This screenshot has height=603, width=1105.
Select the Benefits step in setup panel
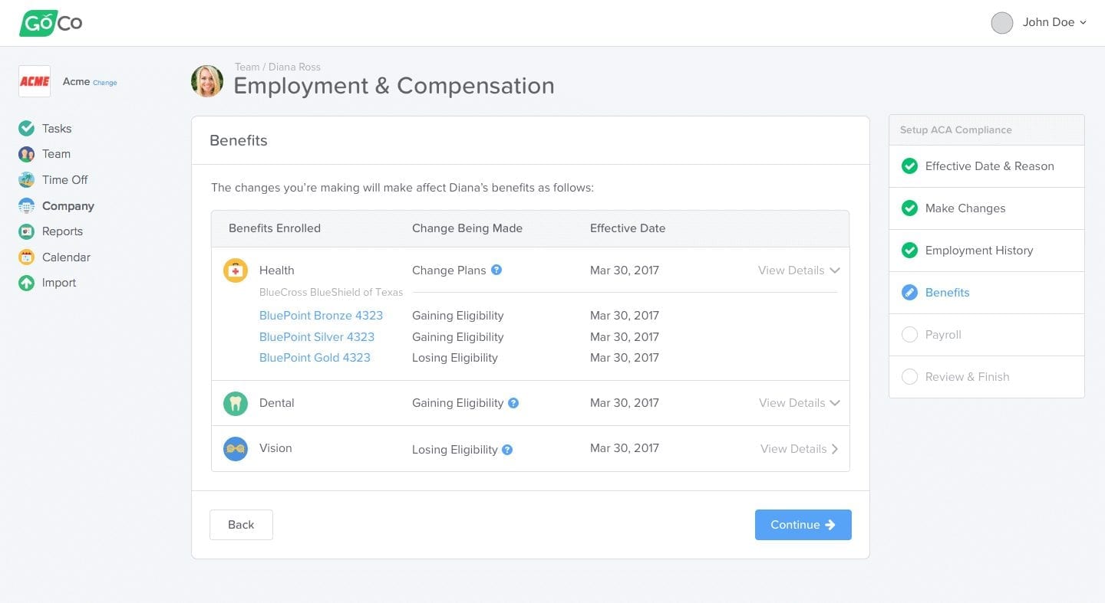click(x=947, y=292)
